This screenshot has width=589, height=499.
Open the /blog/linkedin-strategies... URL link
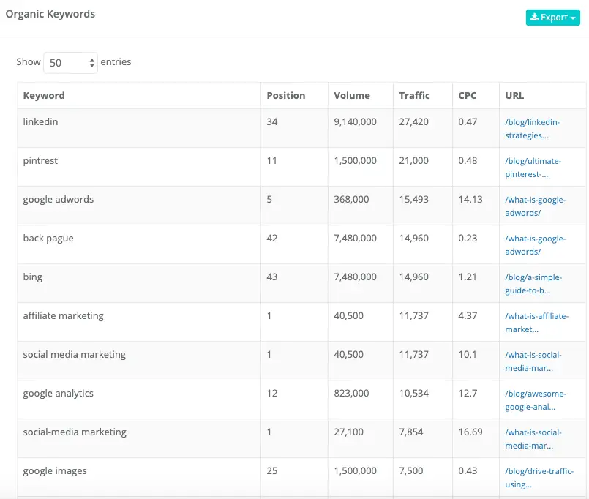(x=532, y=129)
